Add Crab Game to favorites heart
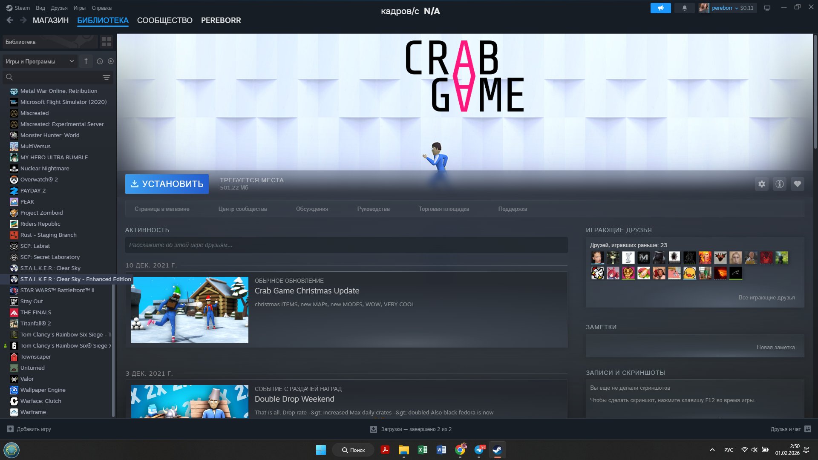Viewport: 818px width, 460px height. [797, 184]
